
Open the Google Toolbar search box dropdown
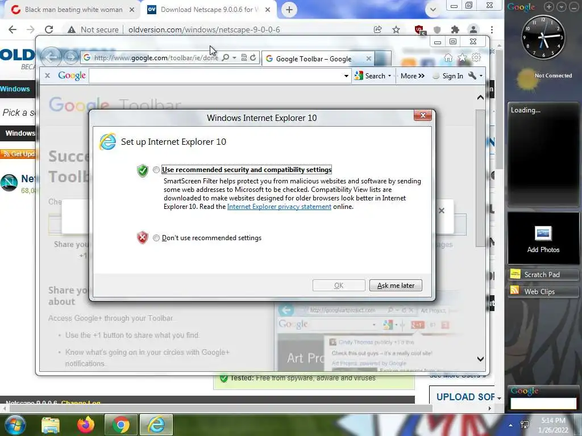point(346,76)
